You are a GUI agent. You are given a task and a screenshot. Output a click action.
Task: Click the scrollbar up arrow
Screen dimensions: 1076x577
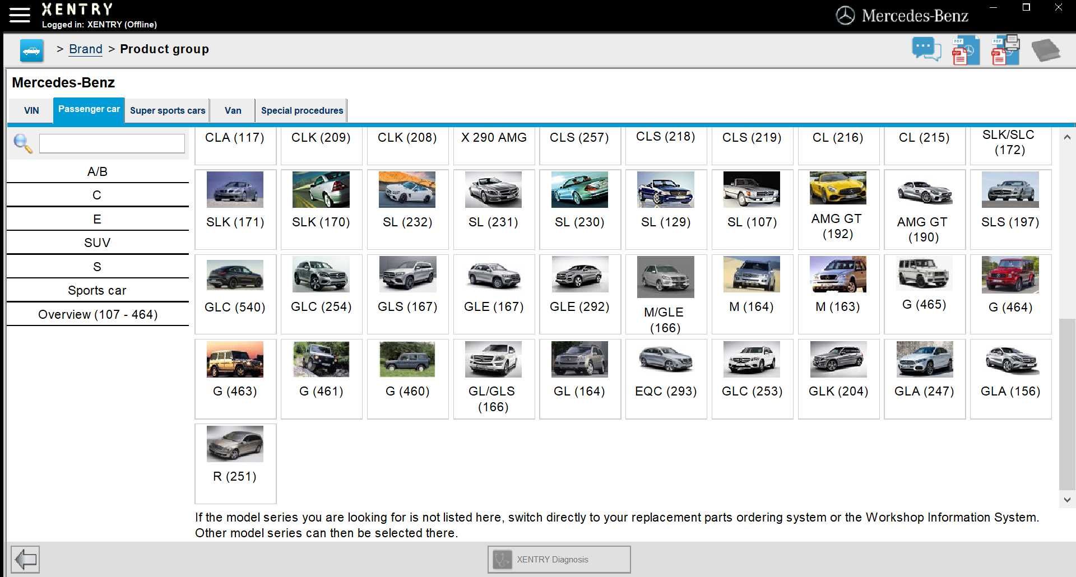tap(1067, 137)
